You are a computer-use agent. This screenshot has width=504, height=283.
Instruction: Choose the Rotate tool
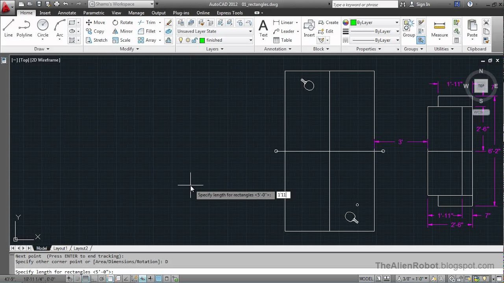pos(122,22)
